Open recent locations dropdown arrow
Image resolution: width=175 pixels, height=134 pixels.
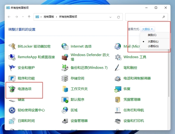point(23,17)
